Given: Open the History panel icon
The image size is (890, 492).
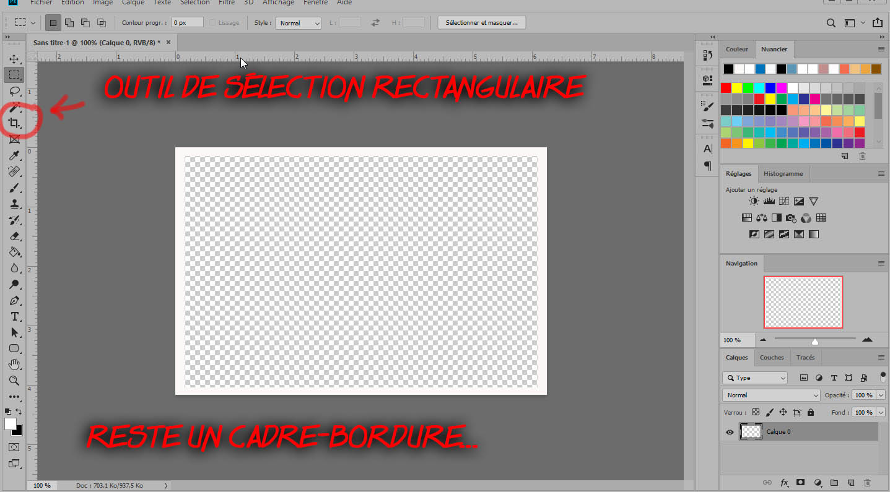Looking at the screenshot, I should [x=707, y=55].
